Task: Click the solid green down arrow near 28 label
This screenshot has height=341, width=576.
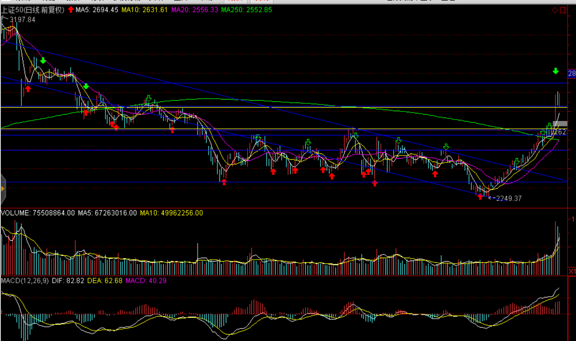Action: 556,71
